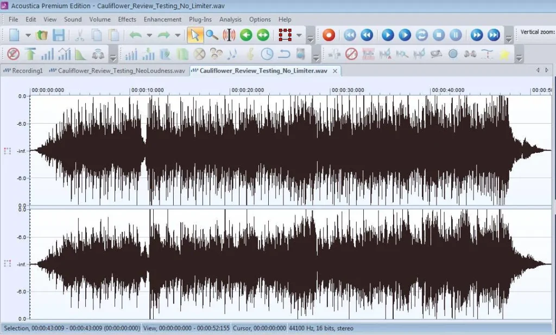The height and width of the screenshot is (335, 556).
Task: Click the clock time stretch icon
Action: pos(267,54)
